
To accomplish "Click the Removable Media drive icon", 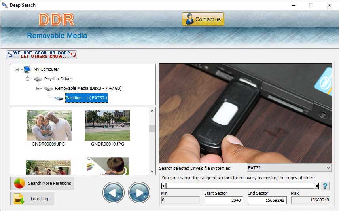I will pos(49,89).
